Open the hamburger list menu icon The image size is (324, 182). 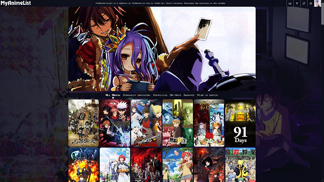coord(311,3)
